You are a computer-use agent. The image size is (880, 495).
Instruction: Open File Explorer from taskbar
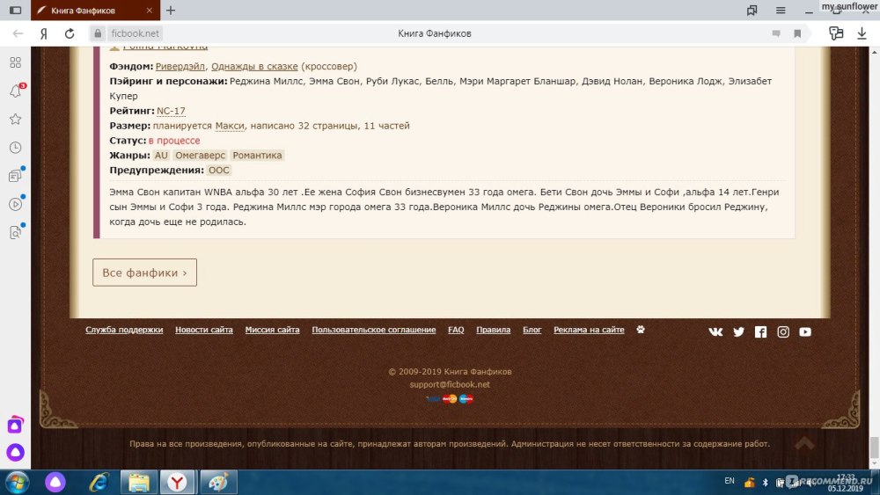(x=139, y=482)
